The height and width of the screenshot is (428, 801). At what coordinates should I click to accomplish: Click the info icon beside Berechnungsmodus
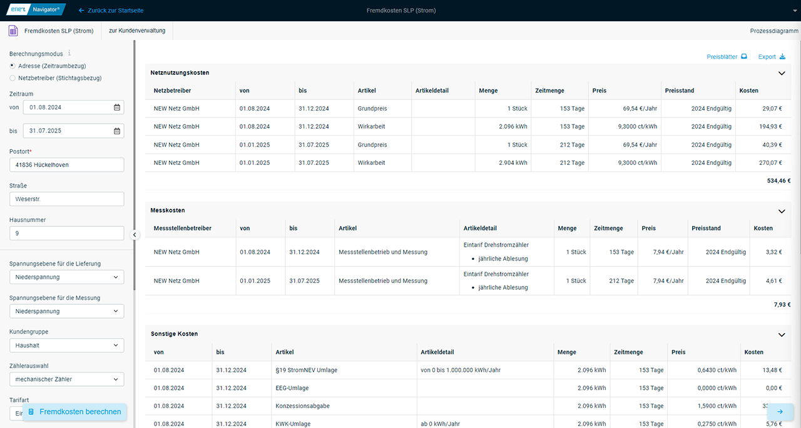coord(69,54)
